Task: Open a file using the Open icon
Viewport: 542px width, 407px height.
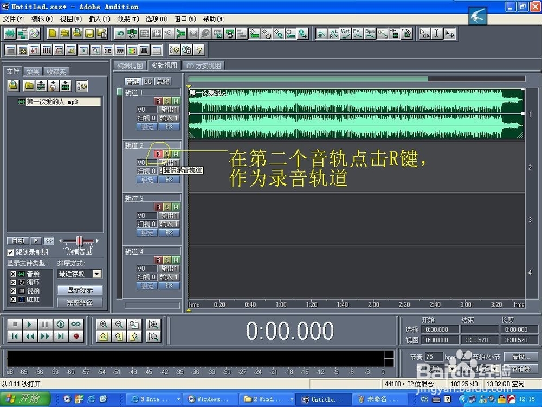Action: [x=66, y=34]
